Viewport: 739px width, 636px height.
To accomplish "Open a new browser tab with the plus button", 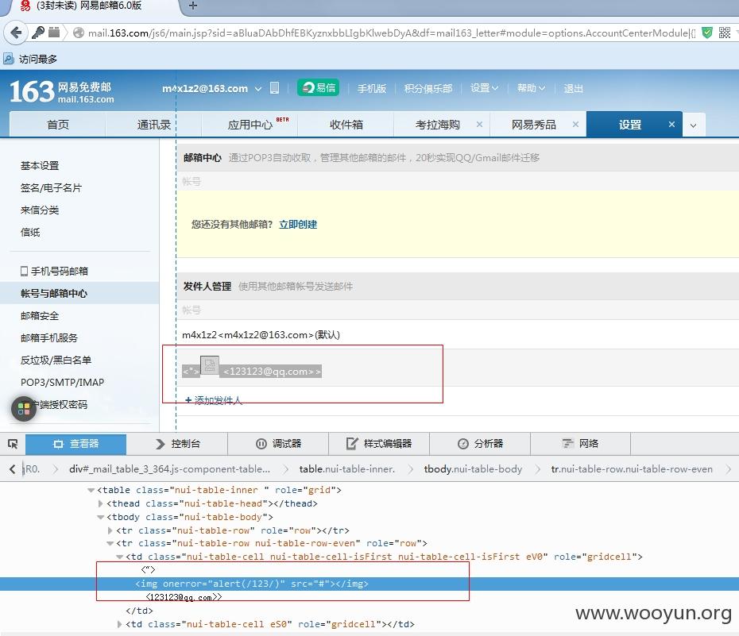I will click(193, 6).
